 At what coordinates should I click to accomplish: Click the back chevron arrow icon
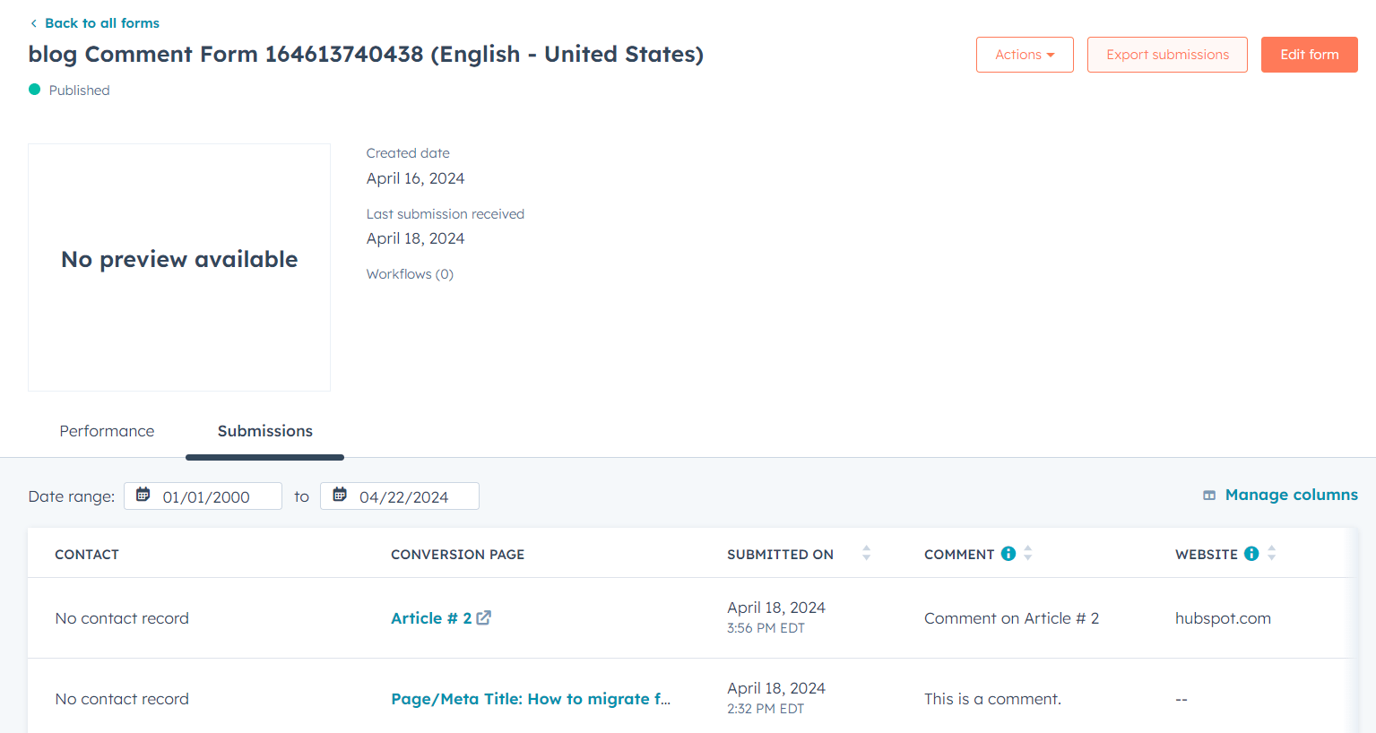tap(33, 23)
